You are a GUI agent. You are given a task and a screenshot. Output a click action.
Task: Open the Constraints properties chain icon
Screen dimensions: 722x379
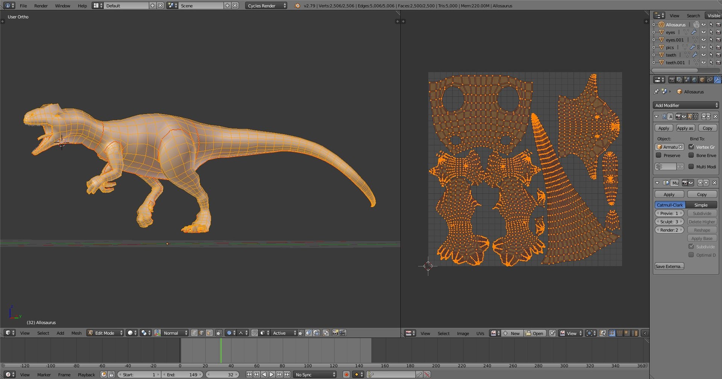pos(710,80)
